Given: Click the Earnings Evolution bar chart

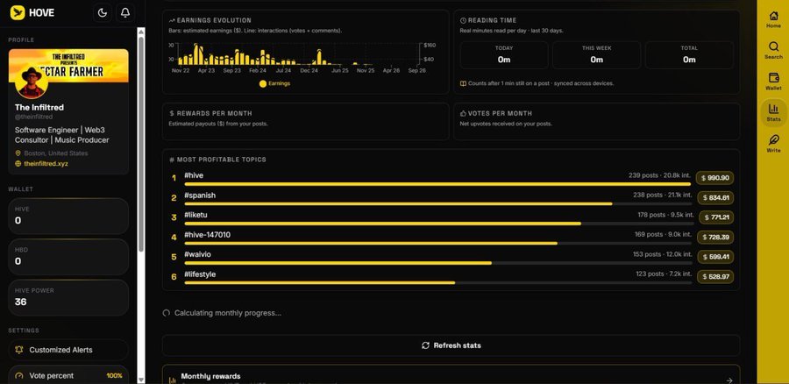Looking at the screenshot, I should (299, 53).
